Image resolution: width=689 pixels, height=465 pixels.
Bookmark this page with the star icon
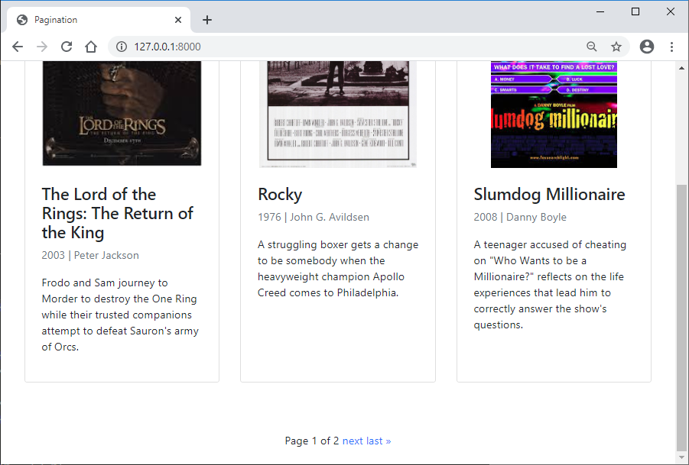click(616, 47)
